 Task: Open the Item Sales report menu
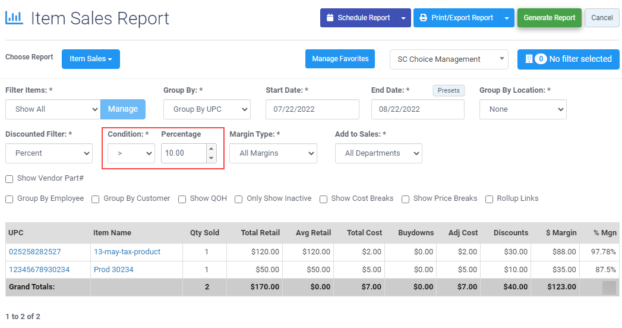click(91, 59)
